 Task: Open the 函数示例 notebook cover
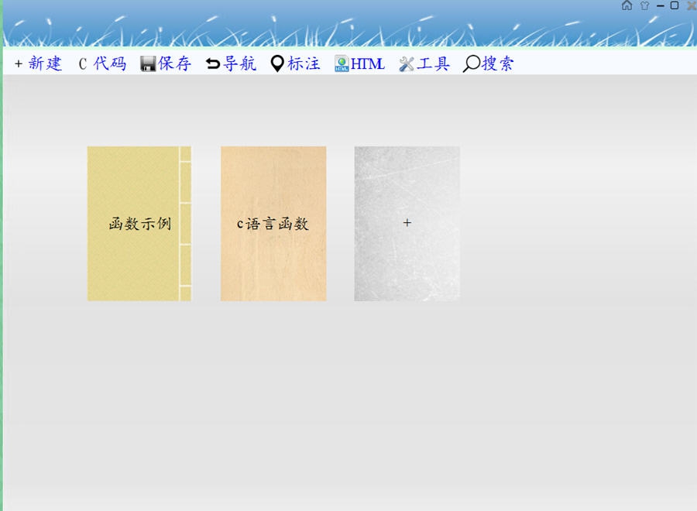(139, 224)
